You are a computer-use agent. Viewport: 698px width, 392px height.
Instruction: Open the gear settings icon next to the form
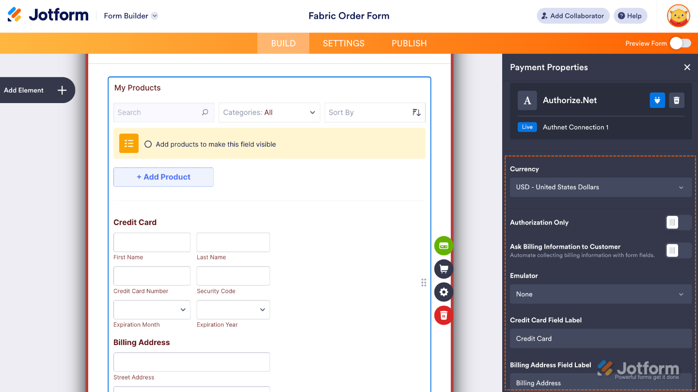pyautogui.click(x=443, y=292)
